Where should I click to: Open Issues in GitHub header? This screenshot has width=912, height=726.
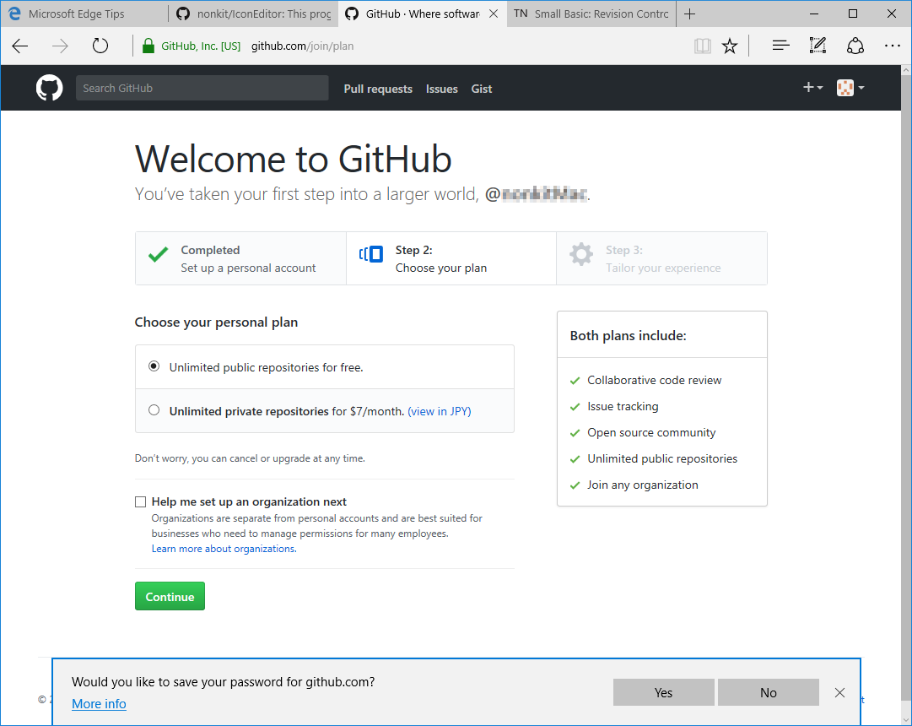[x=441, y=89]
